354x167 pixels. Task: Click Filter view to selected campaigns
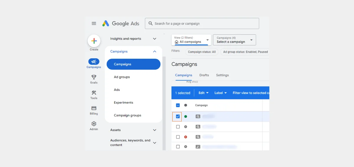[251, 93]
